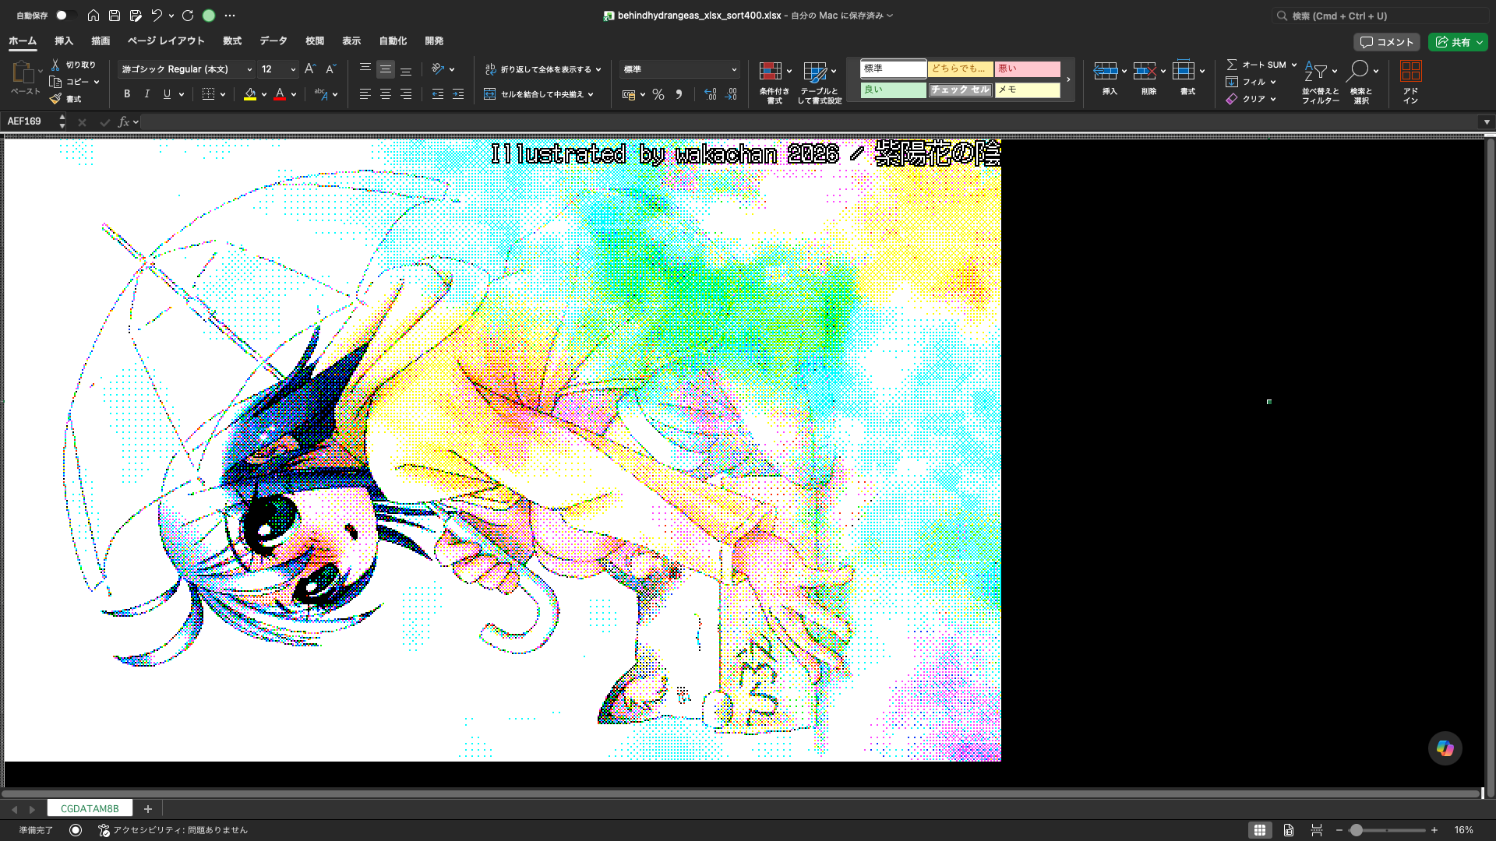This screenshot has height=841, width=1496.
Task: Toggle Bold formatting
Action: point(127,94)
